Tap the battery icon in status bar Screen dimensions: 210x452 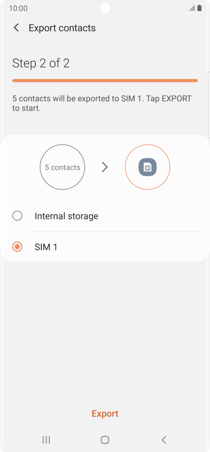pyautogui.click(x=199, y=8)
